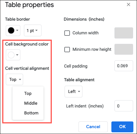This screenshot has height=134, width=137.
Task: Open the arrow beside the cell background color
Action: (x=17, y=55)
